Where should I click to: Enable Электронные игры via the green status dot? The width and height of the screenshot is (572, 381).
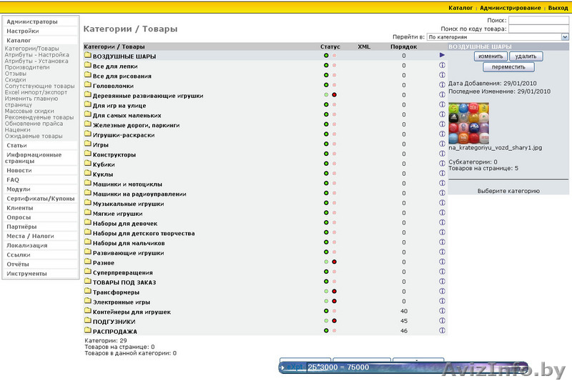click(326, 302)
